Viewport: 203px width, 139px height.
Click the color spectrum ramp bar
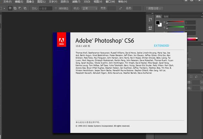(192, 39)
